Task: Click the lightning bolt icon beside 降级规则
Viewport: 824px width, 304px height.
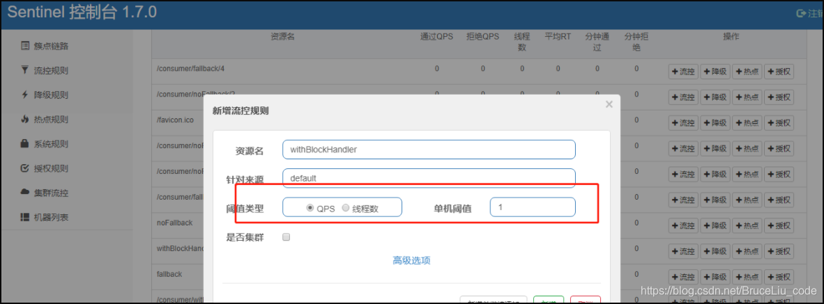Action: [24, 95]
